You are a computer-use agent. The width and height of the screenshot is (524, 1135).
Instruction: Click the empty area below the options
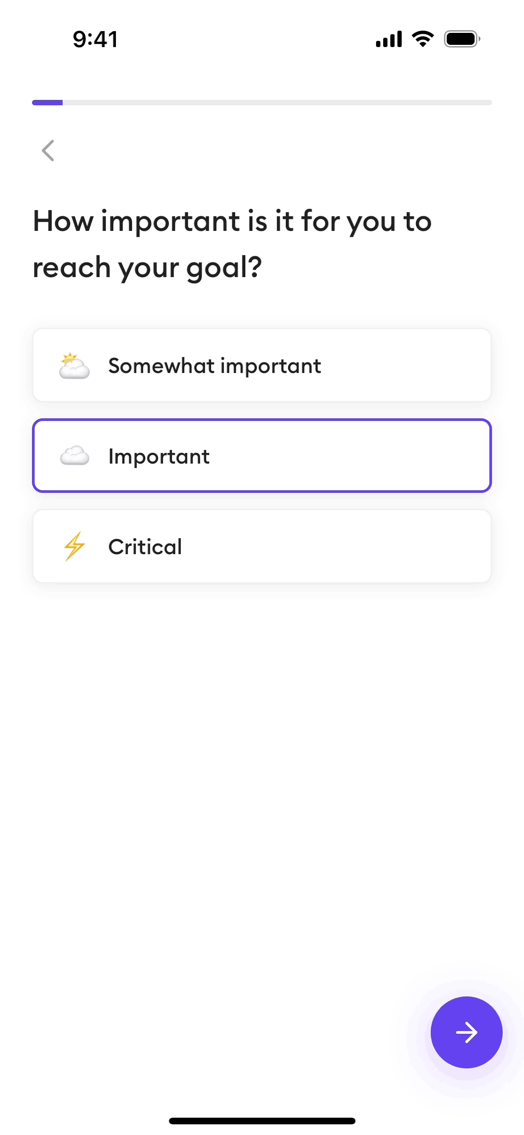262,777
